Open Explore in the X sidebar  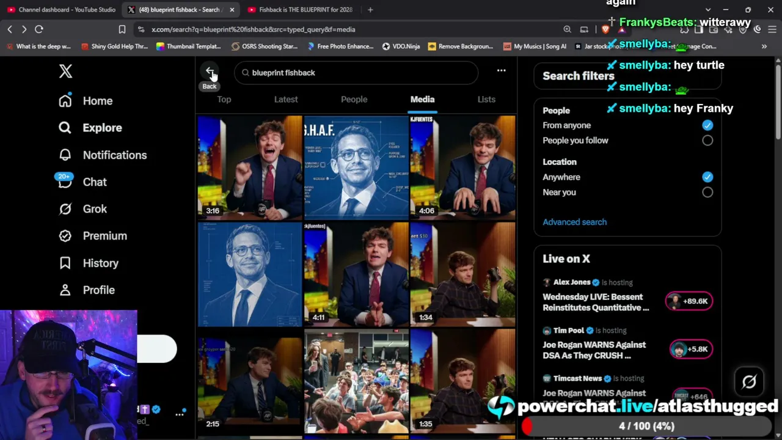[90, 128]
